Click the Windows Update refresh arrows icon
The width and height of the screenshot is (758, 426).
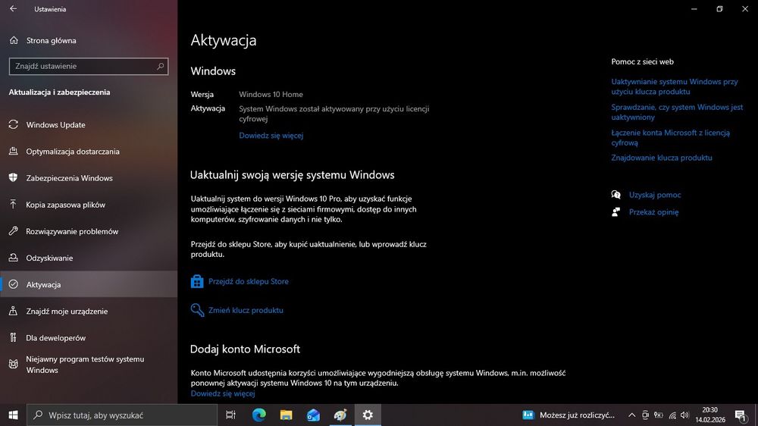click(x=14, y=125)
